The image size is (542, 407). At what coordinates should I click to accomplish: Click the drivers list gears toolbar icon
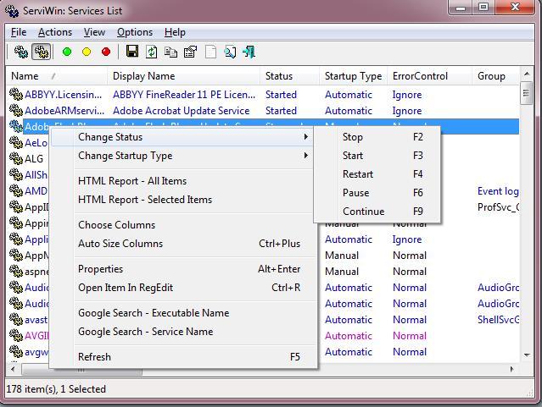(21, 52)
